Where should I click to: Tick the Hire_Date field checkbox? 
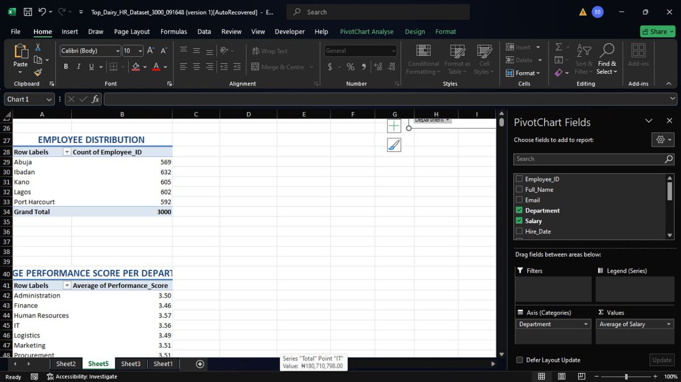(x=519, y=231)
